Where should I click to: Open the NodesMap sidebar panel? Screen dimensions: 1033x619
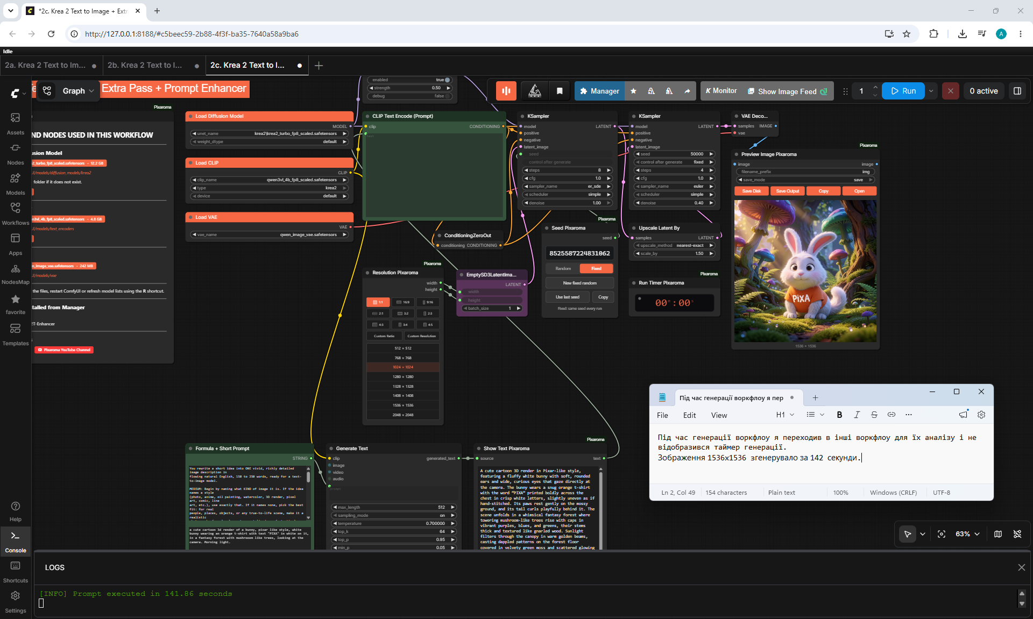click(15, 274)
